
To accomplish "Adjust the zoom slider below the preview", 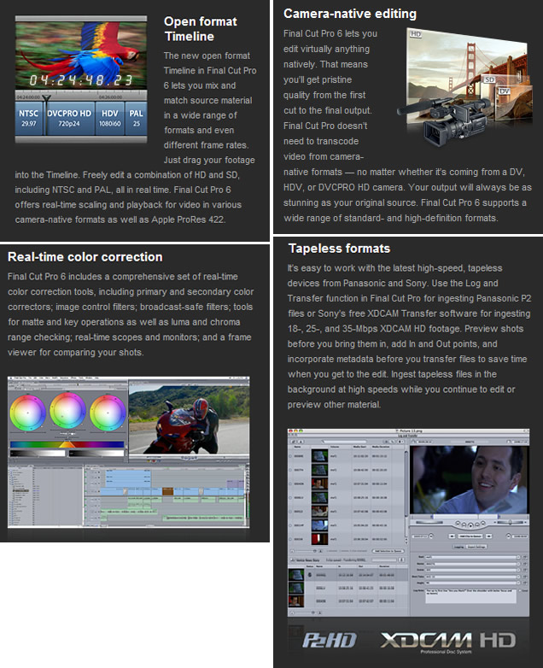I will 511,522.
